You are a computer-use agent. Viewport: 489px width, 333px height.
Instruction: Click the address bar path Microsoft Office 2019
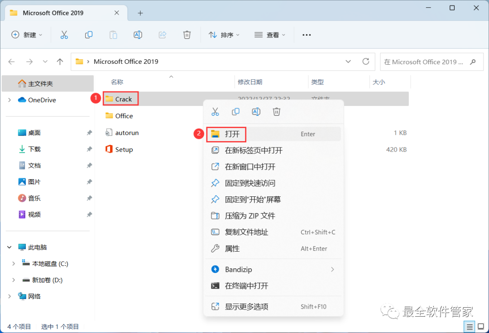coord(126,62)
